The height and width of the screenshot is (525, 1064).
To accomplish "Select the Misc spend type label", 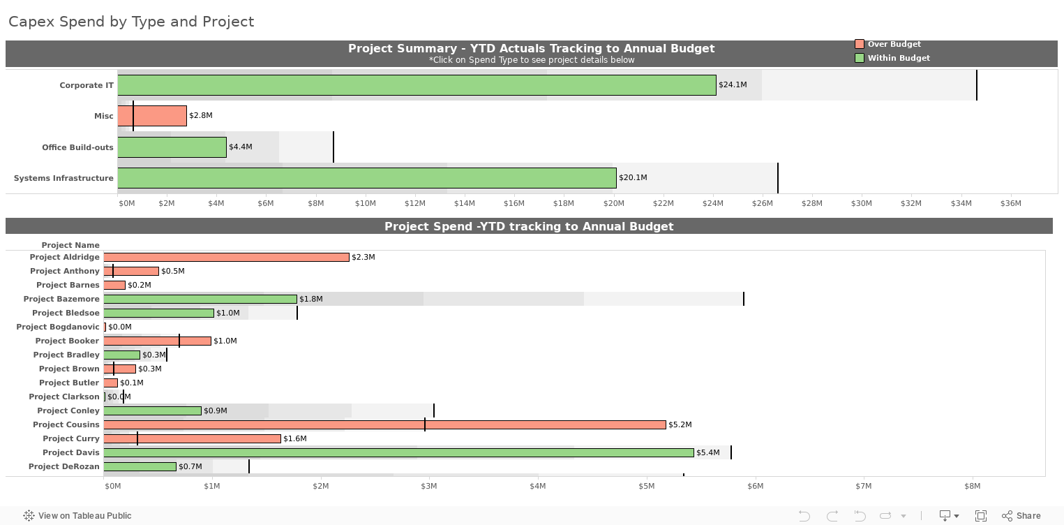I will tap(104, 116).
